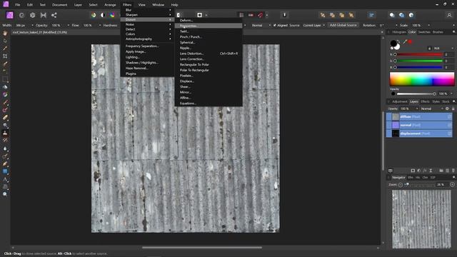Expand the Noise filter submenu

click(148, 24)
